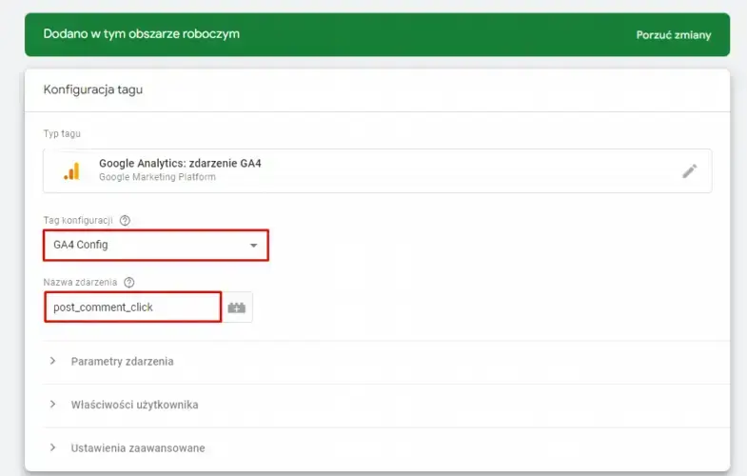The image size is (747, 476).
Task: Expand the Właściwości użytkownika section
Action: click(x=134, y=405)
